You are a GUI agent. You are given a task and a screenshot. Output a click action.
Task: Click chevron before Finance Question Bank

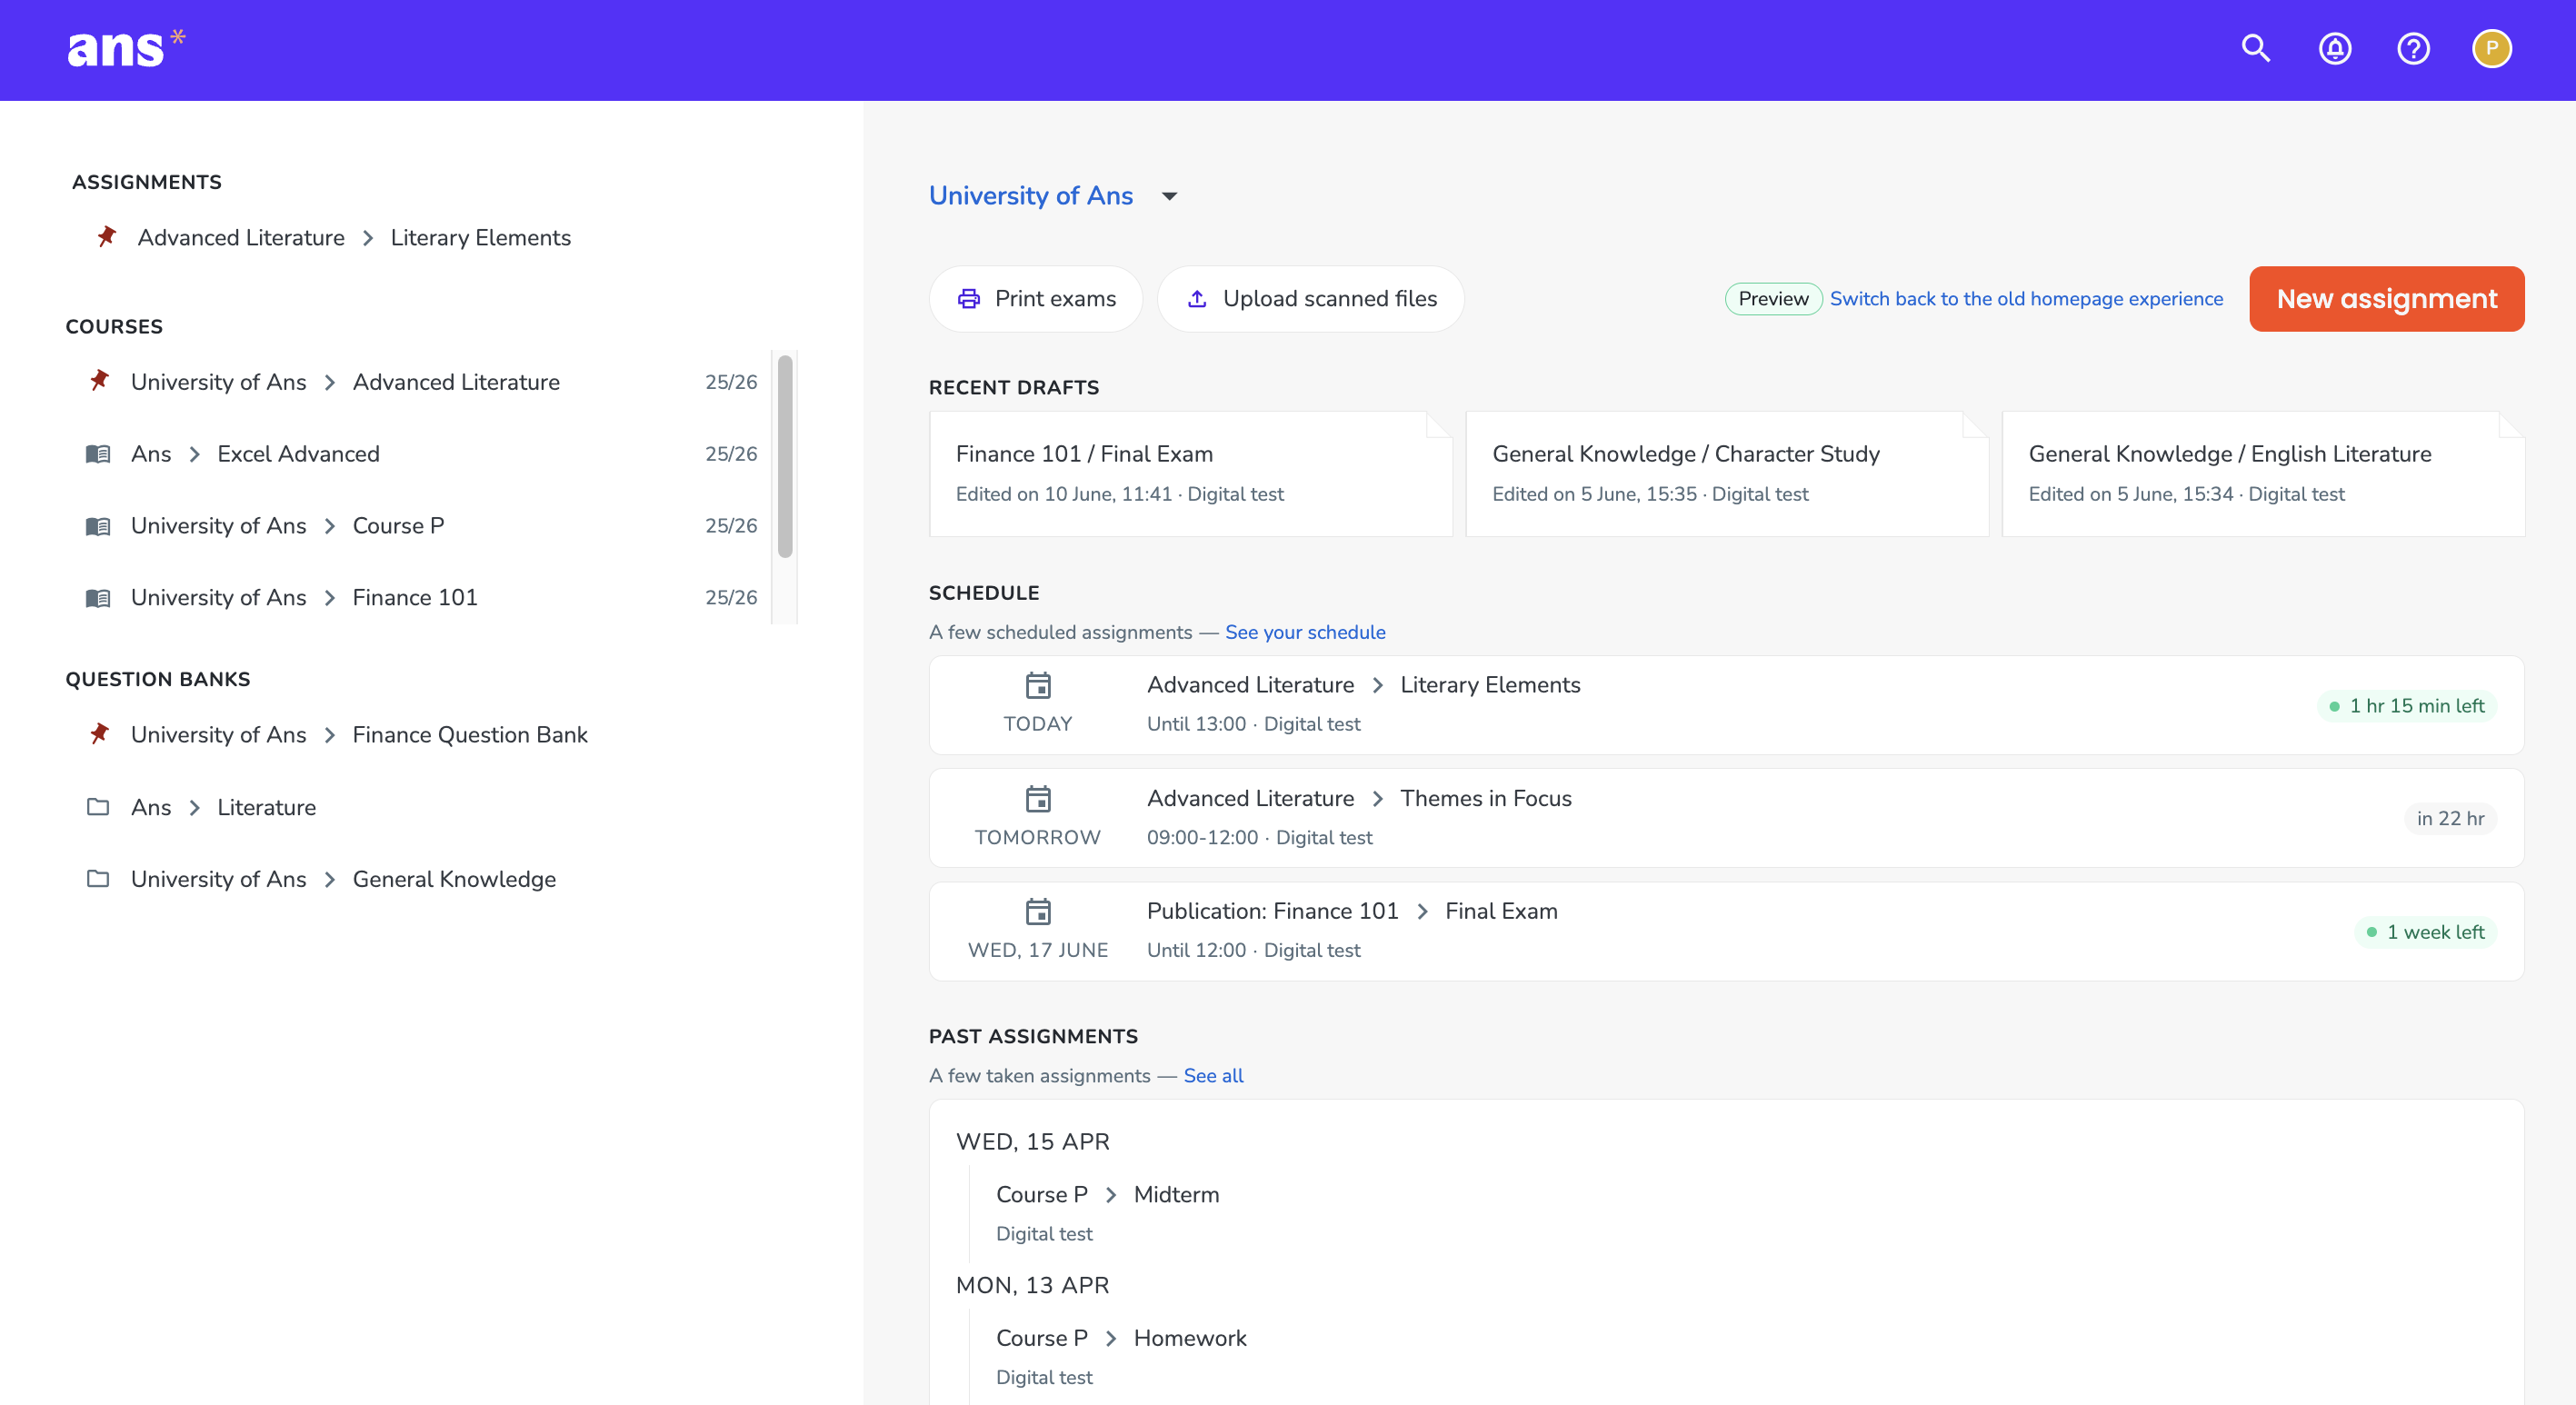coord(330,735)
